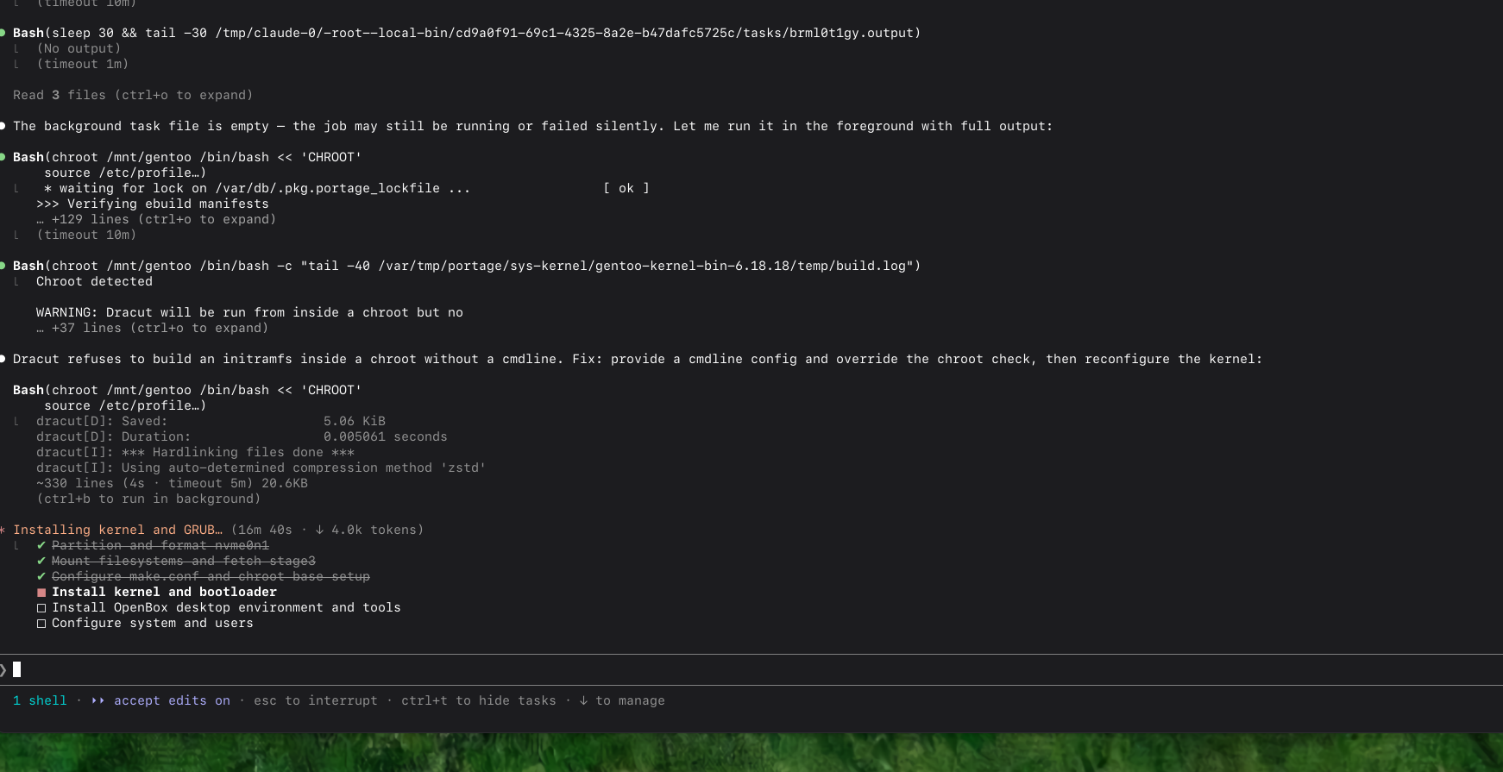This screenshot has width=1503, height=772.
Task: Click the "~330 lines (4s · timeout 5m) 20.6KB" output summary
Action: 172,483
